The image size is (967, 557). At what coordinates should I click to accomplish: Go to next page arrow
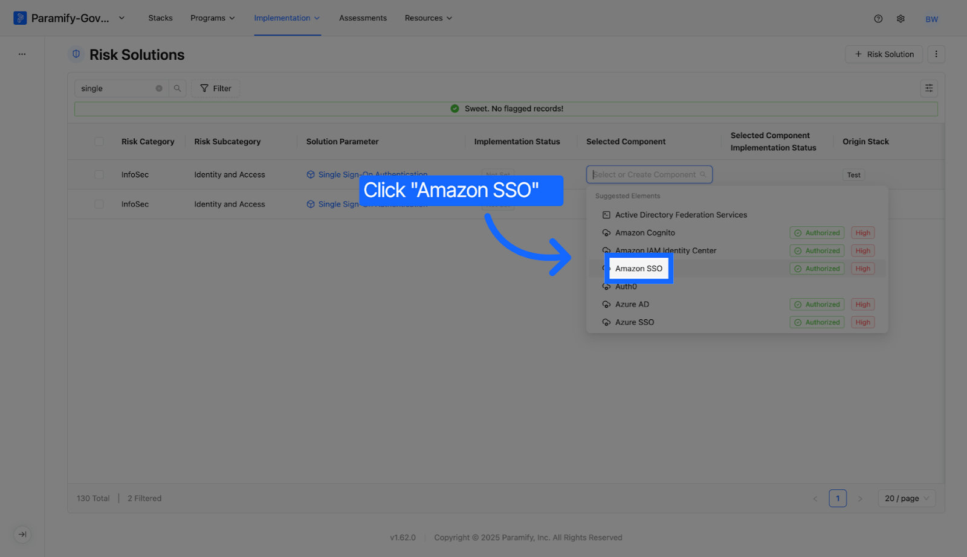(x=860, y=498)
